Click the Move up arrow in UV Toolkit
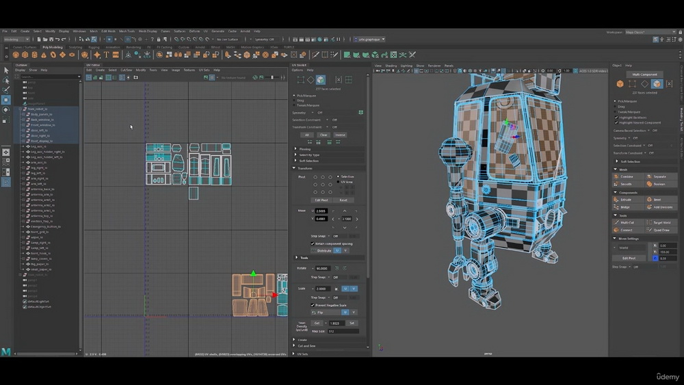Image resolution: width=684 pixels, height=385 pixels. tap(345, 211)
